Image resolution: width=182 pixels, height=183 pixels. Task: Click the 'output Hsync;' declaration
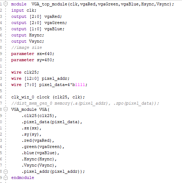[27, 35]
